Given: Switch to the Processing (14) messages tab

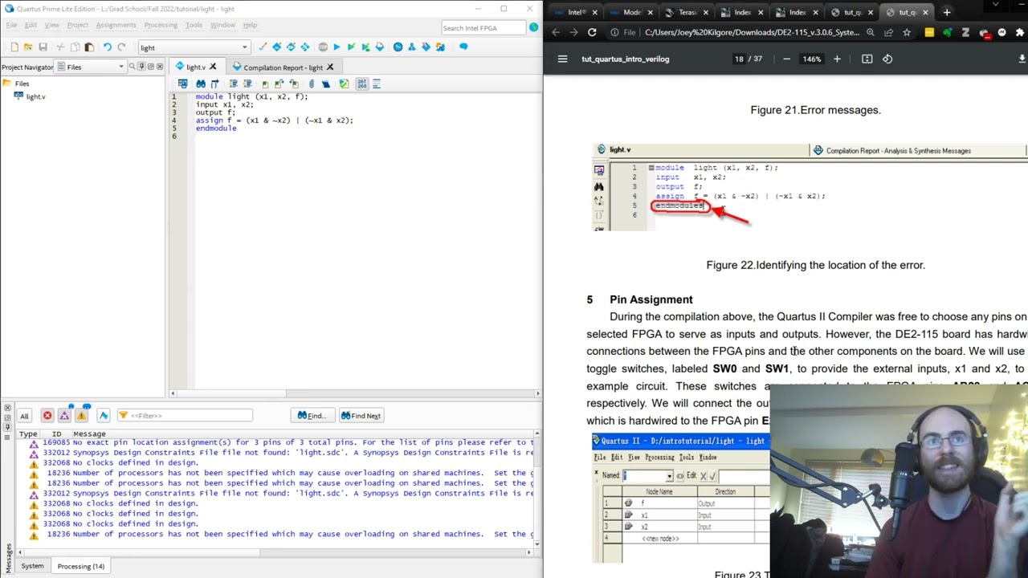Looking at the screenshot, I should [80, 566].
